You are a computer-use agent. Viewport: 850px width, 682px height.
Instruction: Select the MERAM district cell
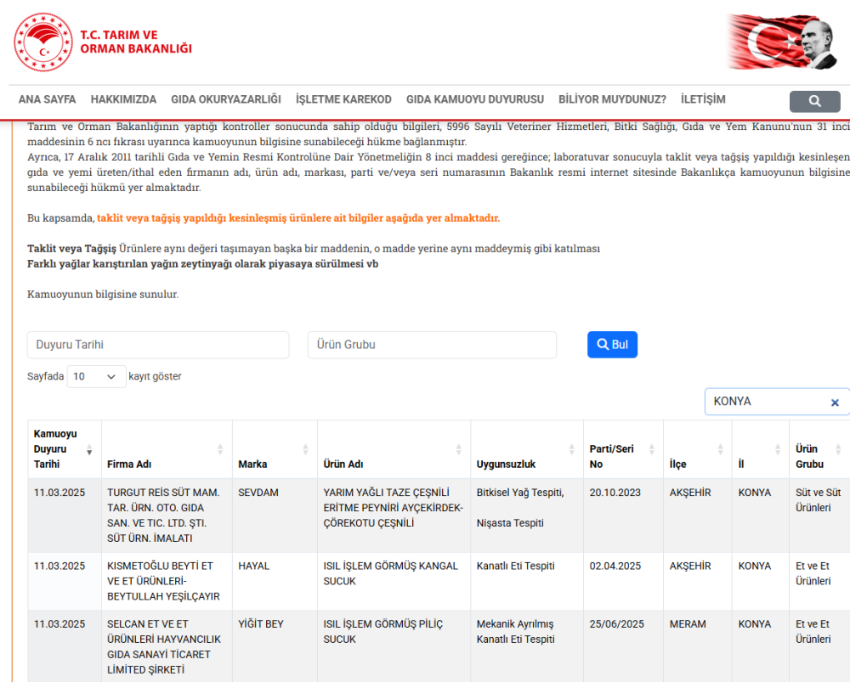tap(698, 647)
